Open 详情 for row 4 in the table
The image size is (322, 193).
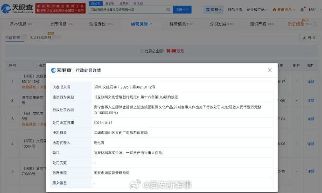point(311,144)
